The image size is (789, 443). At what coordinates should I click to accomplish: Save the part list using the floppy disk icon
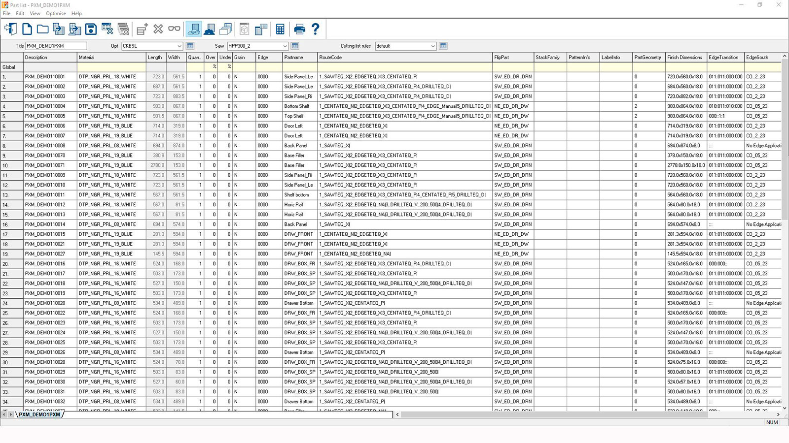[x=91, y=29]
